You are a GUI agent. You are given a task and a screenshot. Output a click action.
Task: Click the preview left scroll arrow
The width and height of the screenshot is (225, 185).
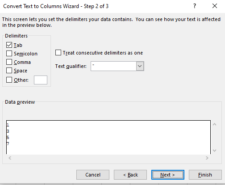pos(10,158)
